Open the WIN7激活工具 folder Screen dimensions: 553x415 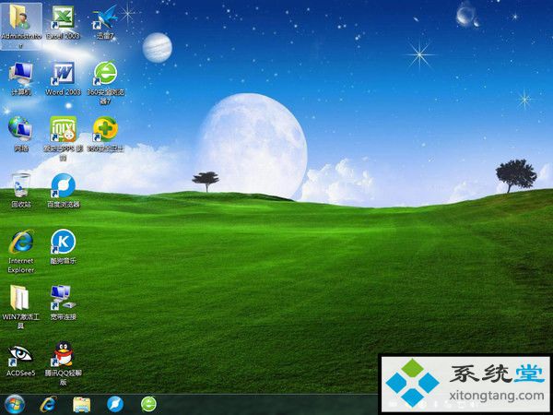click(x=21, y=307)
